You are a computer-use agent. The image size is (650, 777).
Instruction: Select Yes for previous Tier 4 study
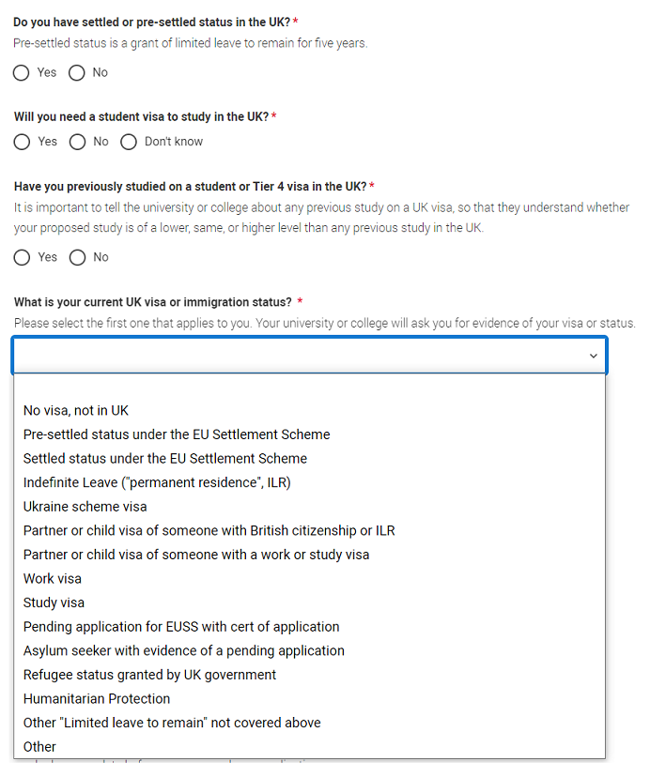pyautogui.click(x=22, y=257)
